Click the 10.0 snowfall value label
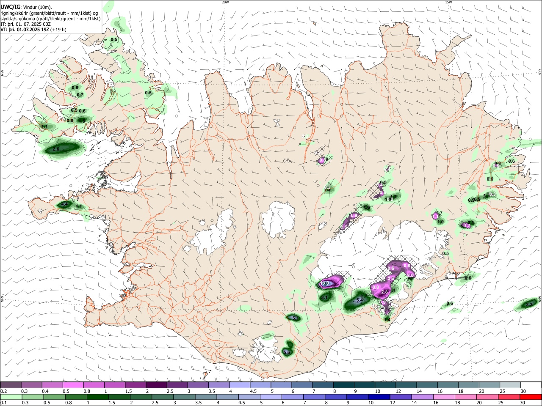 point(325,283)
